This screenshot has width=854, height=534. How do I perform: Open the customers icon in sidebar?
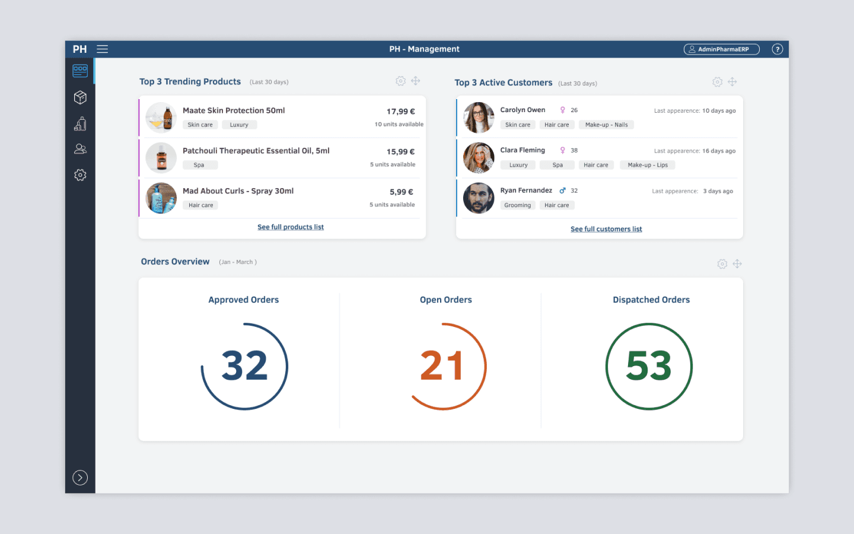point(80,149)
